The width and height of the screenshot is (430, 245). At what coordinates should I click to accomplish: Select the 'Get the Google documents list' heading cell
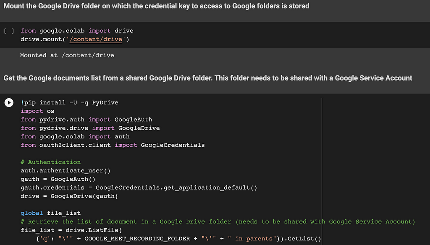208,78
